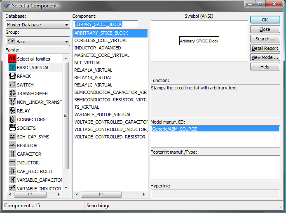This screenshot has width=286, height=213.
Task: Select the INDUCTOR family icon
Action: pos(12,163)
